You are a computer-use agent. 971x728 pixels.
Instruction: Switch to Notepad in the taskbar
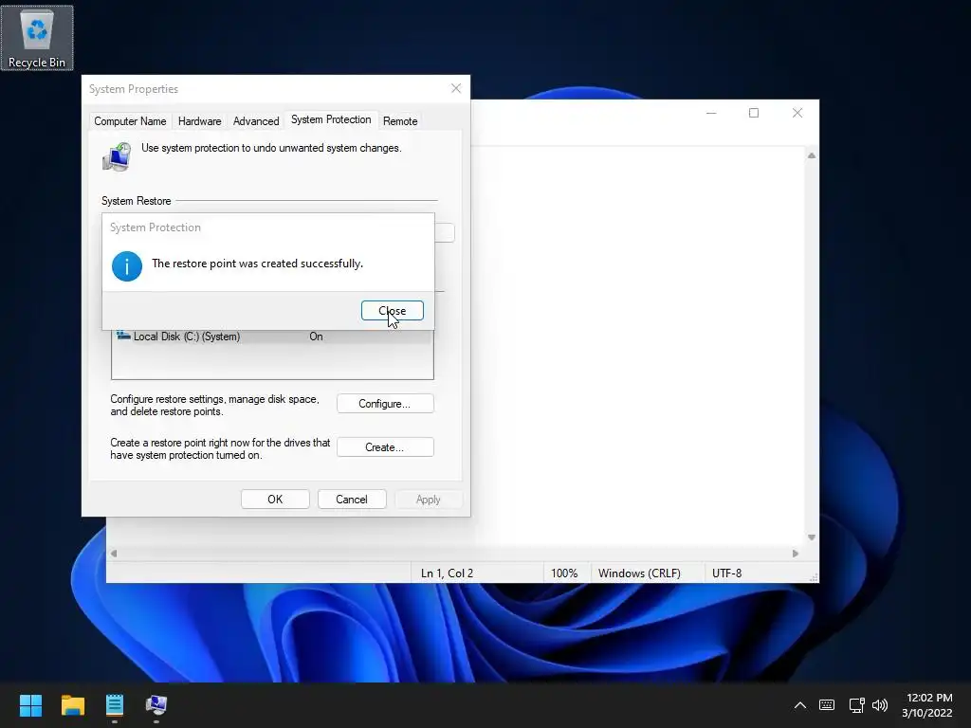(x=115, y=705)
